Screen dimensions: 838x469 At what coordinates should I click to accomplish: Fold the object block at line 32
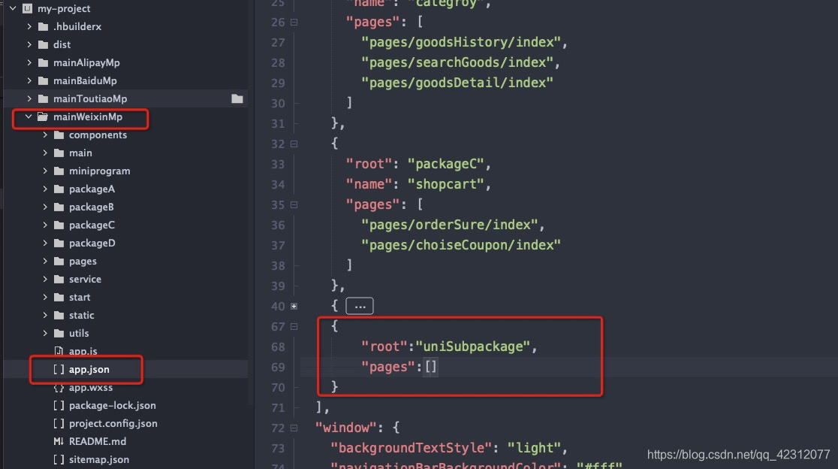[294, 144]
